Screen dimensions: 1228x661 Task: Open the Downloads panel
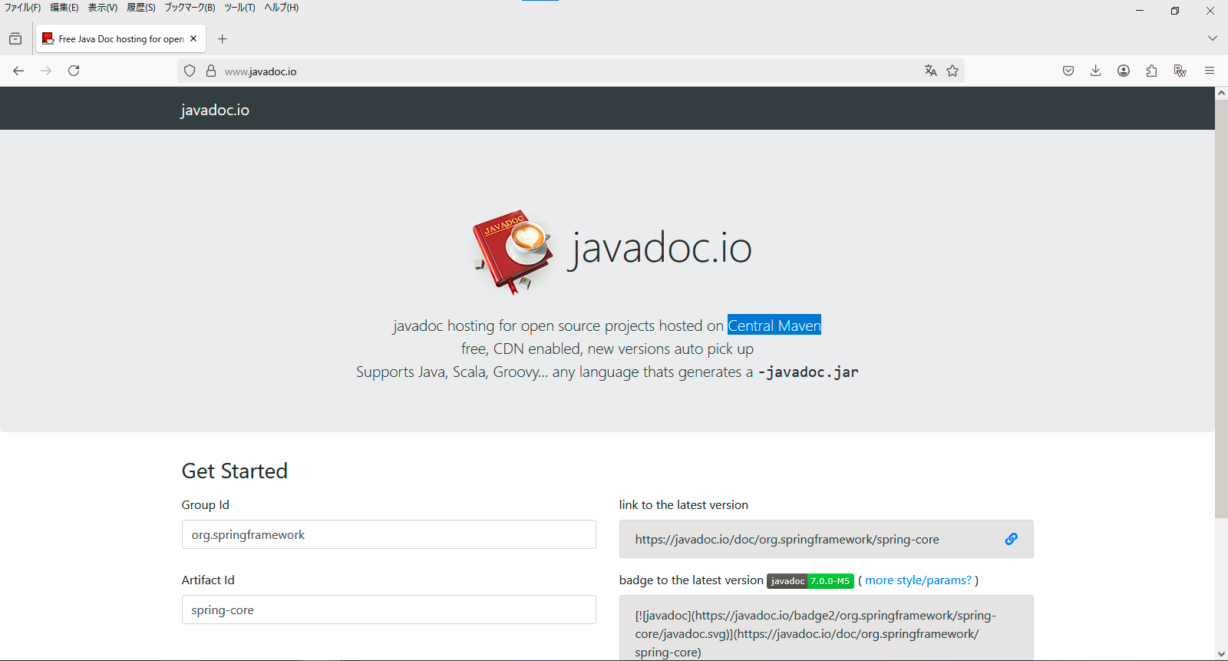point(1096,71)
